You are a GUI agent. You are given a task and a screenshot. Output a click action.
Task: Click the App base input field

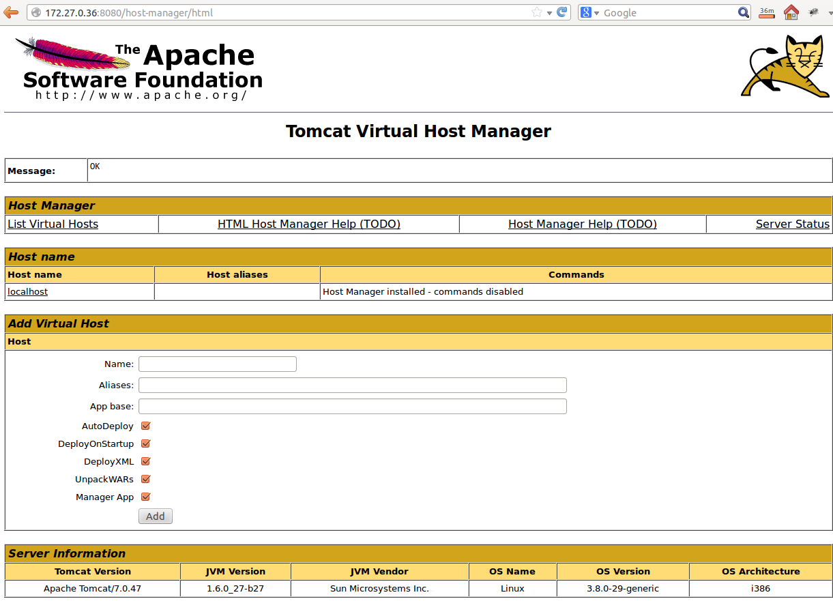pos(353,406)
